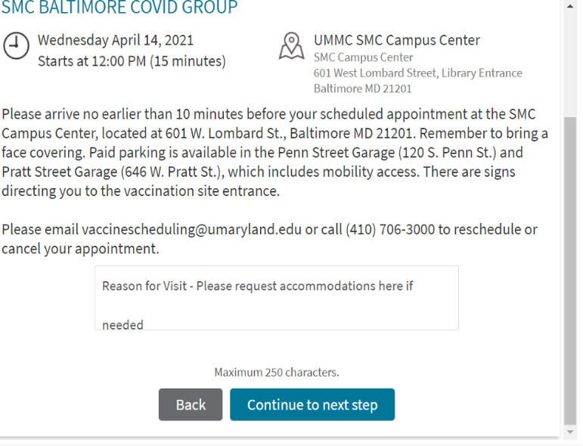
Task: Click the Wednesday April 14, 2021 date
Action: (115, 40)
